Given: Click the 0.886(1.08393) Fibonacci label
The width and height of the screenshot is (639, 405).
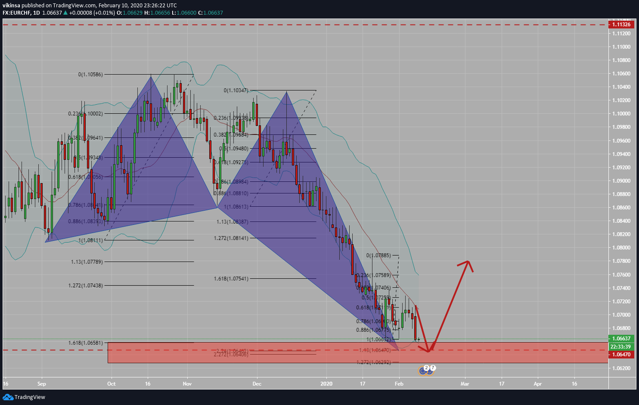Looking at the screenshot, I should (x=86, y=221).
